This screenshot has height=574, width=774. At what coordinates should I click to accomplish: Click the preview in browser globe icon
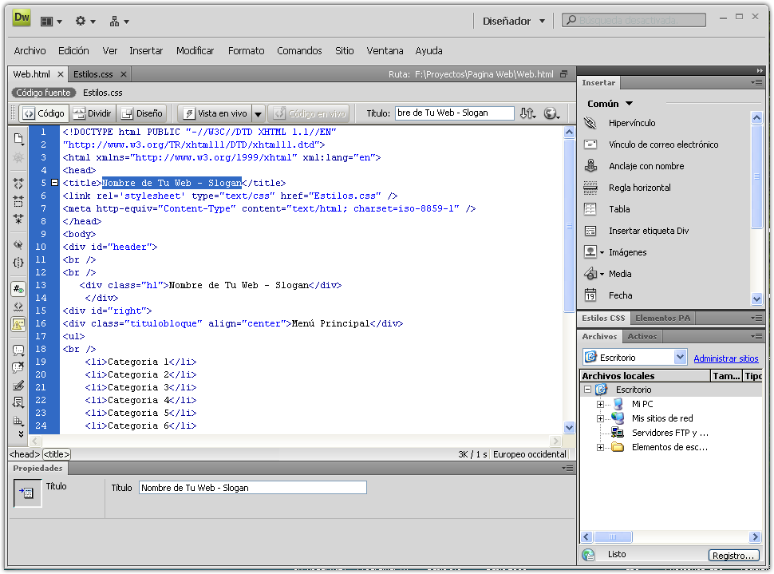(551, 113)
